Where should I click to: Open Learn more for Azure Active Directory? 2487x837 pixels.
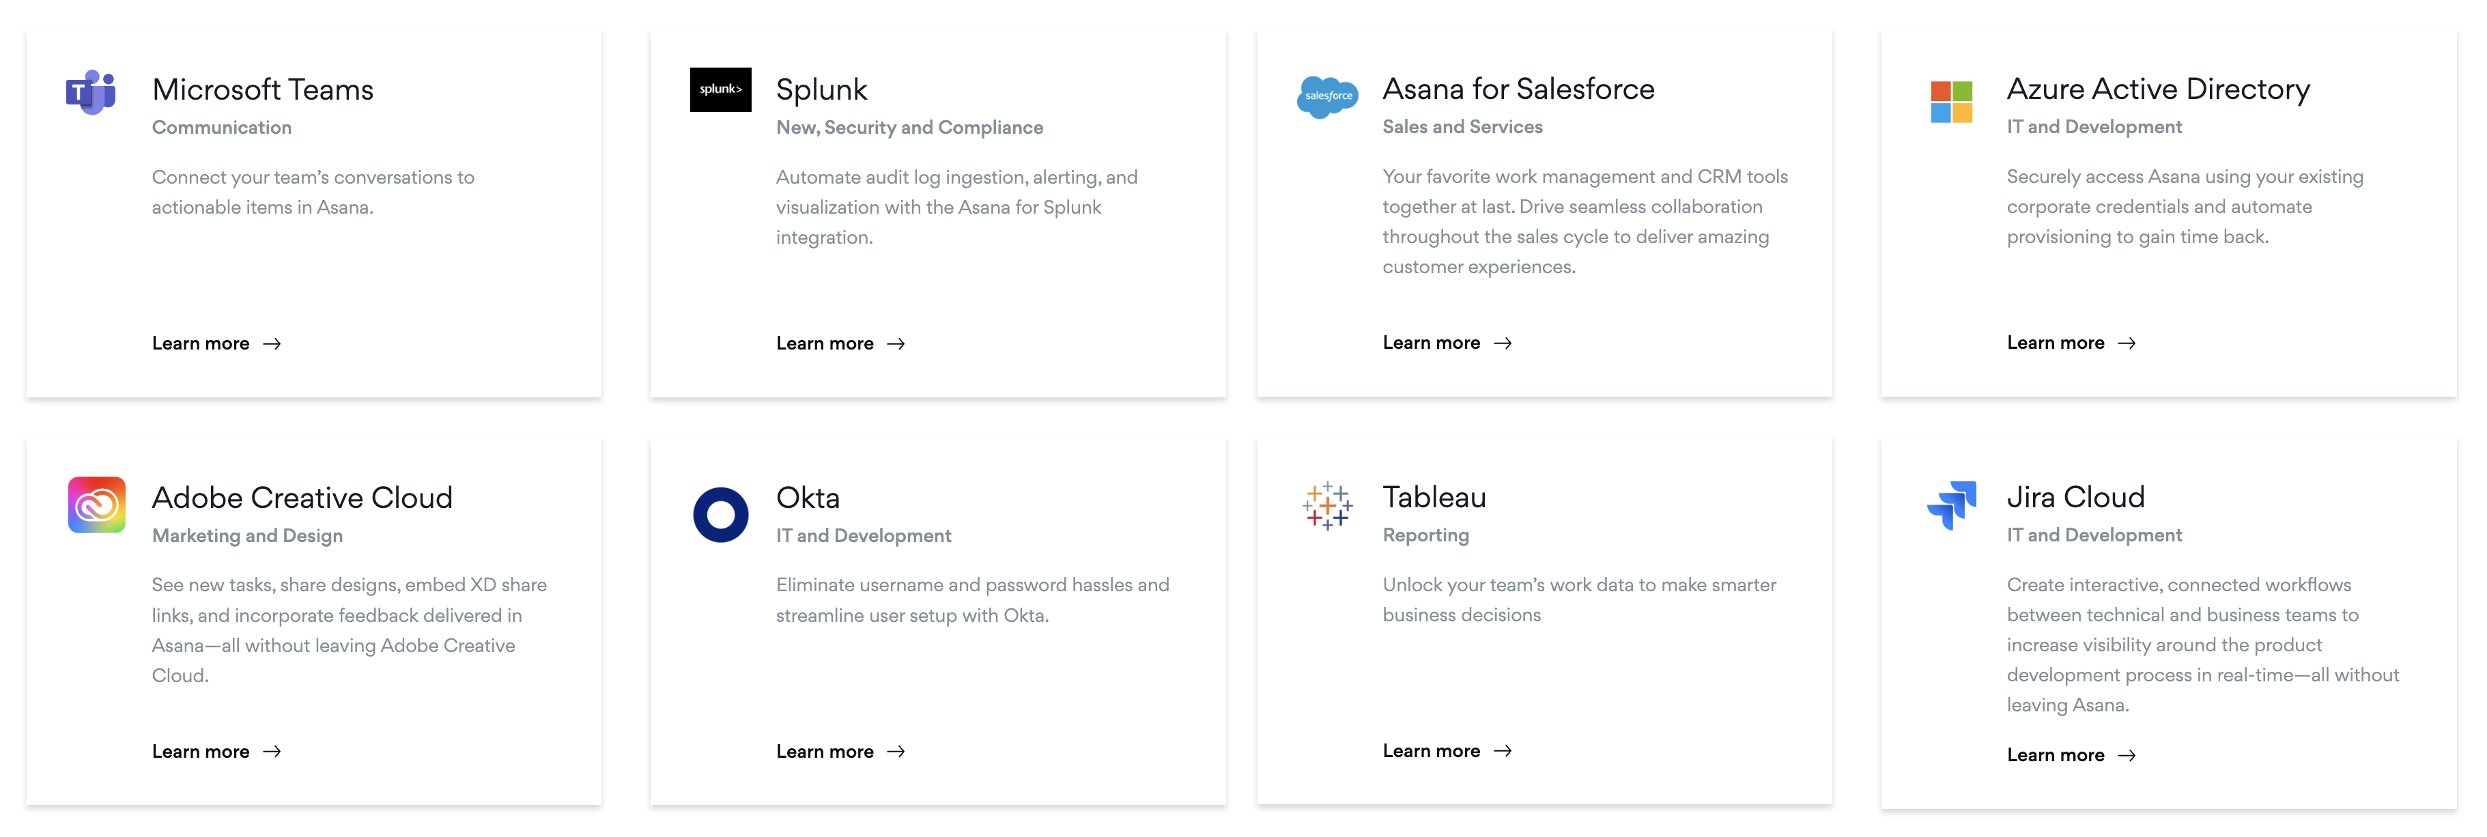pos(2072,343)
